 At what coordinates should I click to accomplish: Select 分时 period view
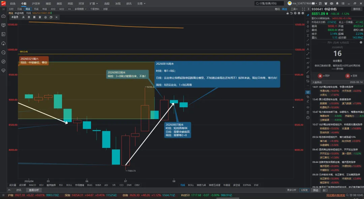point(11,9)
